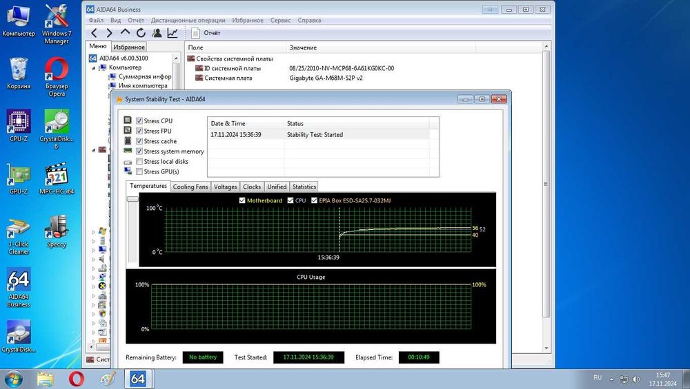Switch to Voltages tab

(x=226, y=187)
